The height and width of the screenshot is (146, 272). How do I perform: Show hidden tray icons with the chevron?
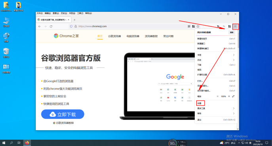point(239,143)
